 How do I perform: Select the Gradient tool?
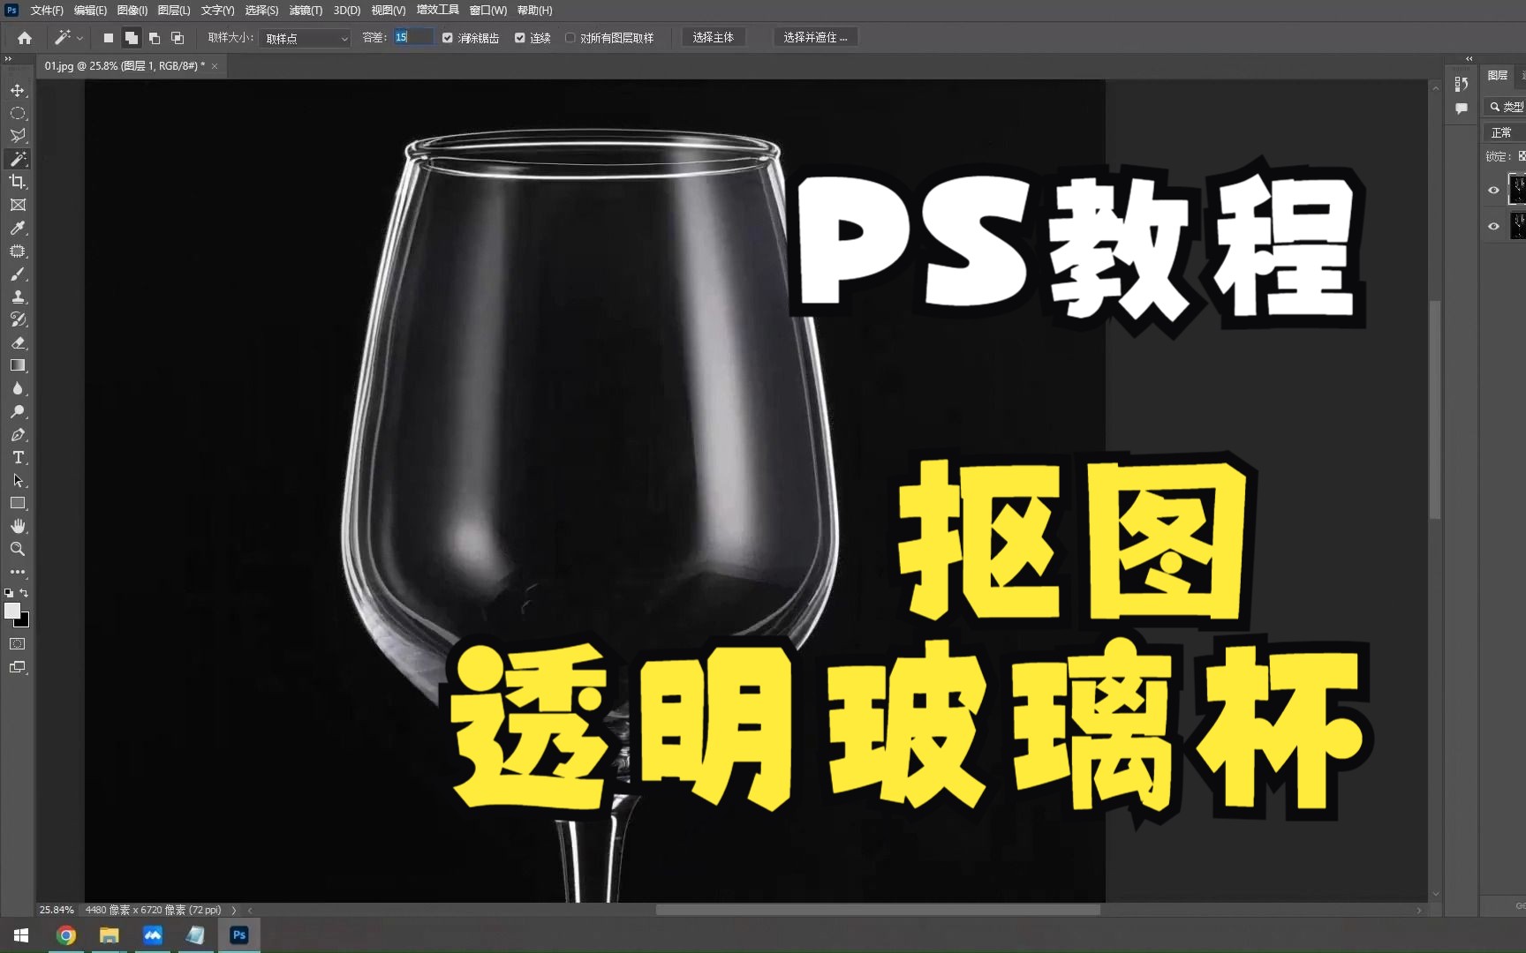point(18,365)
